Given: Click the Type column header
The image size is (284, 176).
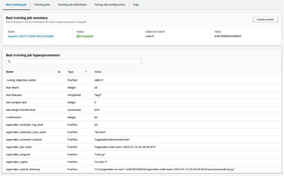Looking at the screenshot, I should [x=70, y=72].
